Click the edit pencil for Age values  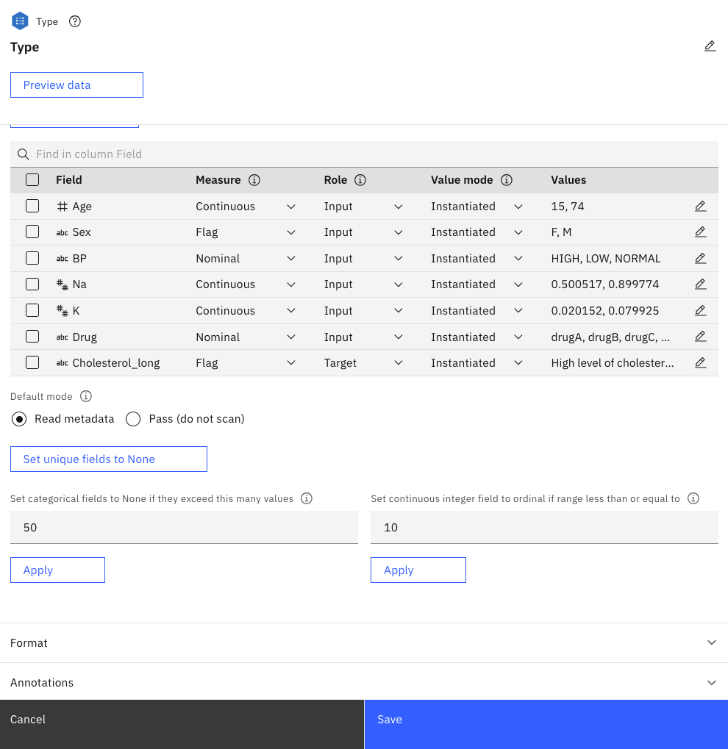point(700,207)
